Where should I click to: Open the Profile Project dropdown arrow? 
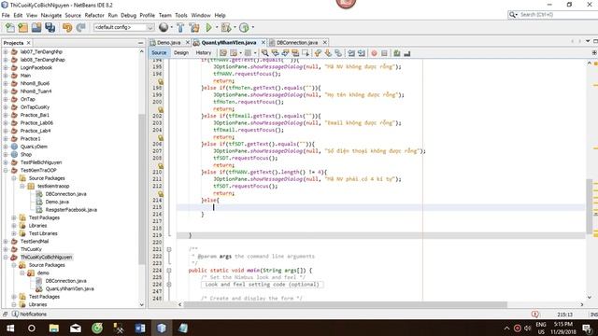(253, 27)
